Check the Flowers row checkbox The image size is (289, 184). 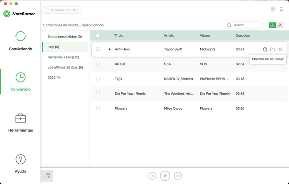(x=98, y=109)
